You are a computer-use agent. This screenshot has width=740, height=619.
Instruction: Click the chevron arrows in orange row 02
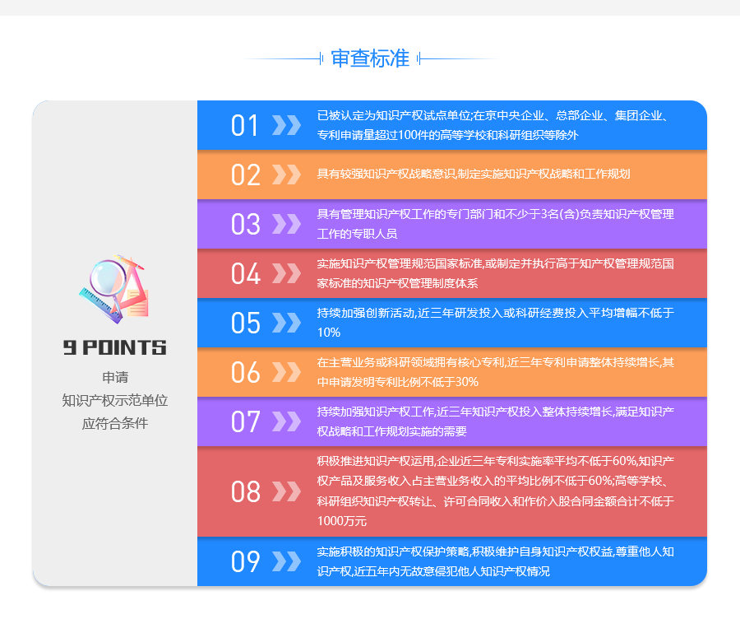(x=286, y=175)
